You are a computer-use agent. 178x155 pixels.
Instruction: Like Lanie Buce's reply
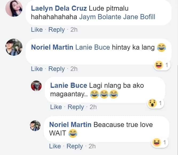click(56, 107)
